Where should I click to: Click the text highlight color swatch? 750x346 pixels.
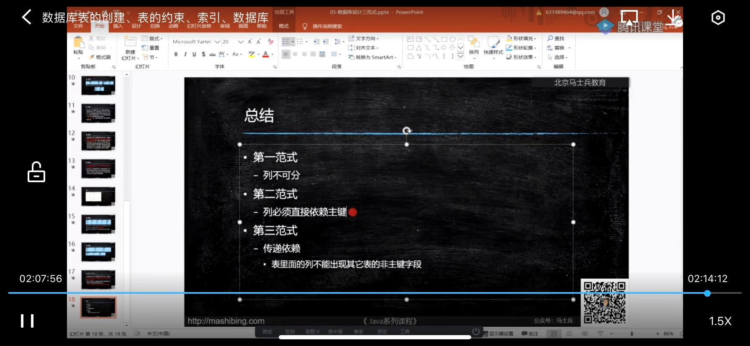(252, 54)
